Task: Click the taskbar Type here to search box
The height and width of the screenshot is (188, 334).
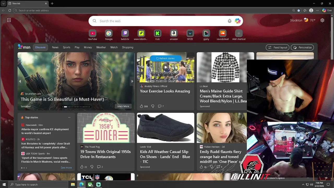Action: pos(38,185)
